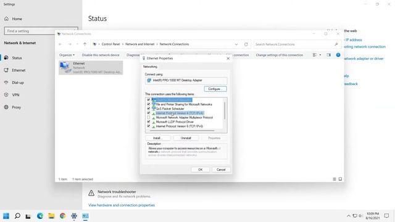Go forward in Network Connections window
Screen dimensions: 395x222
(70, 44)
